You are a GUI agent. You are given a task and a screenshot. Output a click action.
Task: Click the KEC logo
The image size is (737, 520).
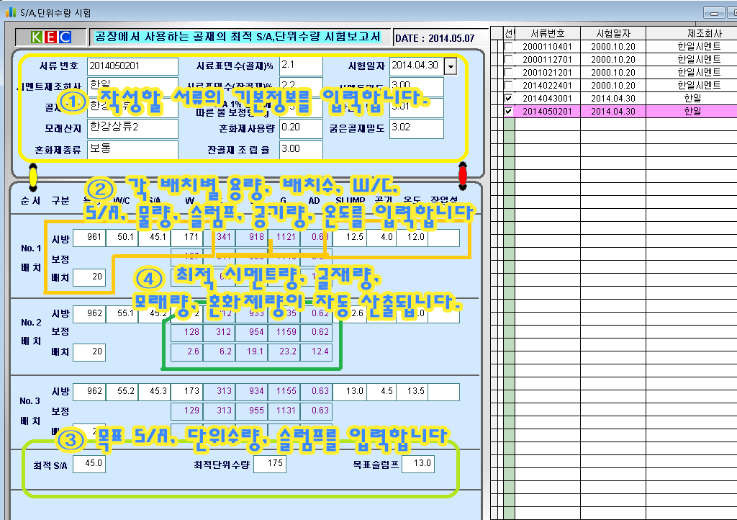[51, 37]
